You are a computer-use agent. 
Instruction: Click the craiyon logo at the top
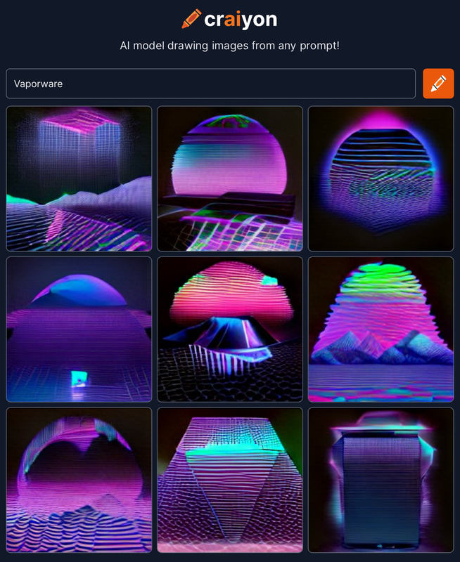coord(229,20)
